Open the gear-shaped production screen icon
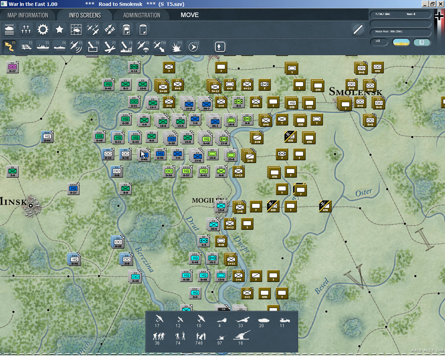 [43, 30]
